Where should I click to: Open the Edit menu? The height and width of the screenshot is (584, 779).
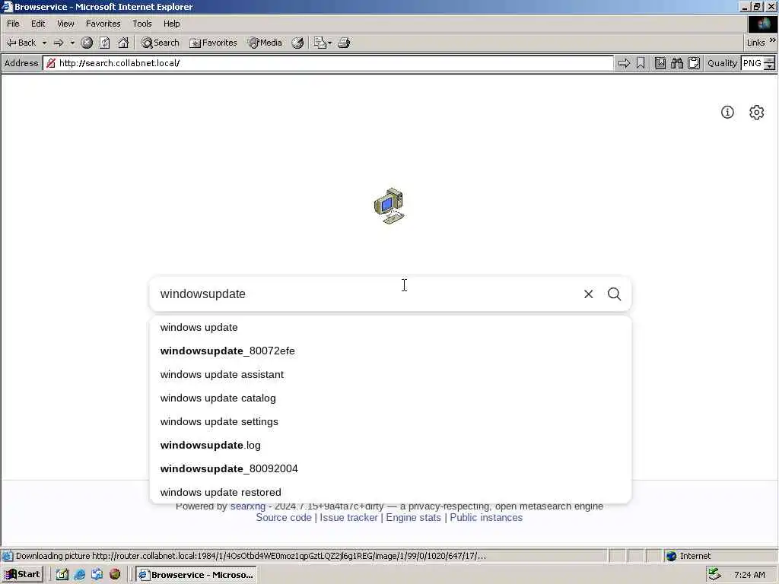[x=38, y=24]
